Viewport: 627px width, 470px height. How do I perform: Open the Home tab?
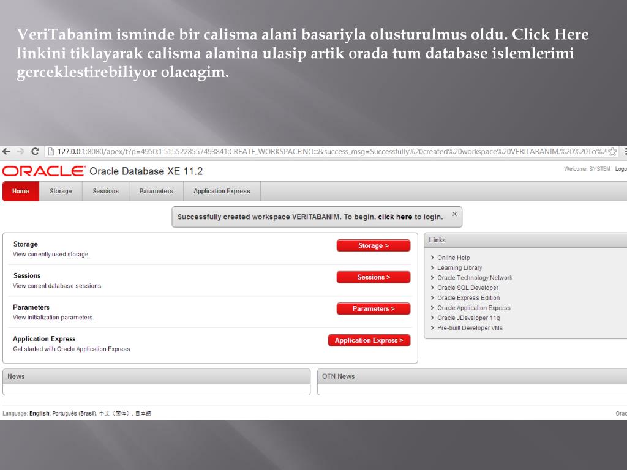click(x=21, y=191)
